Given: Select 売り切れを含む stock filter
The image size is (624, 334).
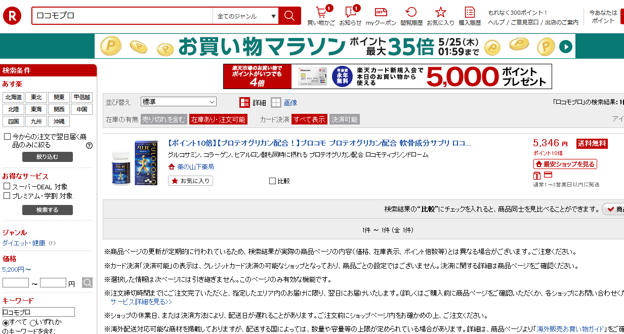Looking at the screenshot, I should (x=163, y=119).
